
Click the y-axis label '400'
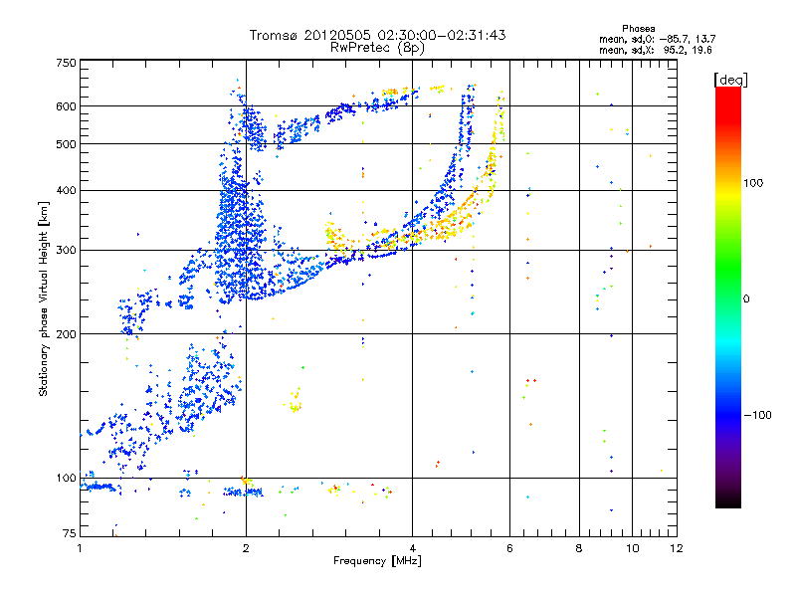click(66, 191)
